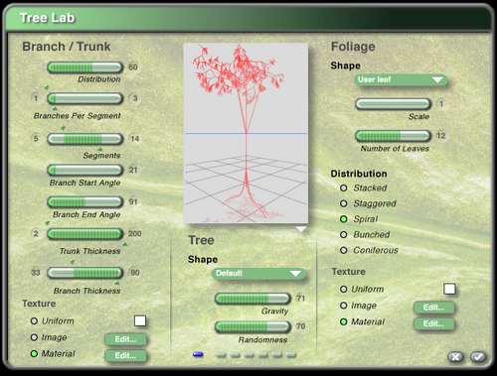Click Branches Per Segment minimum value 1
This screenshot has width=497, height=376.
[x=36, y=98]
